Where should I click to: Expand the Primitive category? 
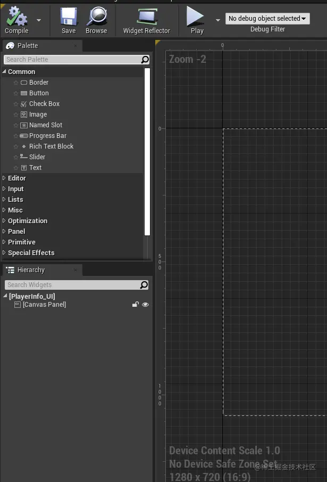click(4, 242)
